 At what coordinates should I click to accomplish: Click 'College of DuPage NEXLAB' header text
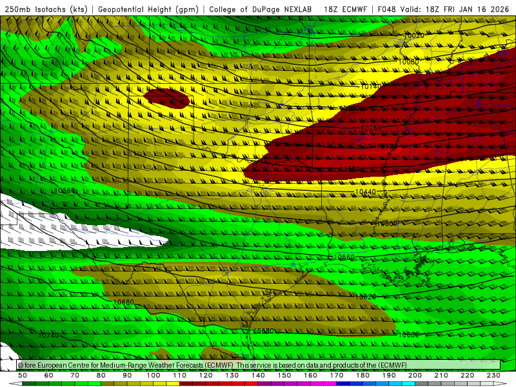pyautogui.click(x=261, y=9)
